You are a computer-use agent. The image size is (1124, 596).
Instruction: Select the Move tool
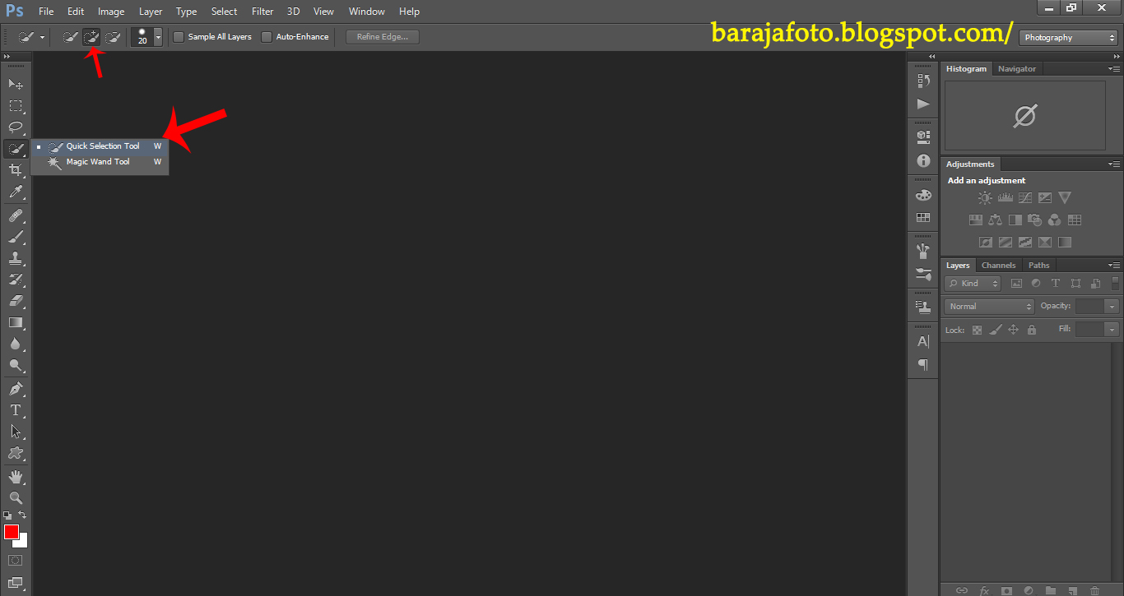pyautogui.click(x=16, y=84)
